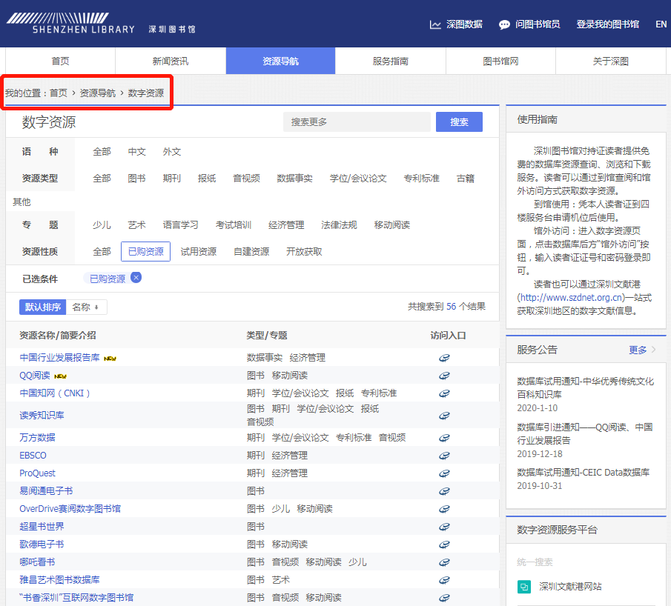Open notice 数据库试用通知-中华优秀传统文化百科知识库
Viewport: 671px width, 606px height.
click(586, 388)
